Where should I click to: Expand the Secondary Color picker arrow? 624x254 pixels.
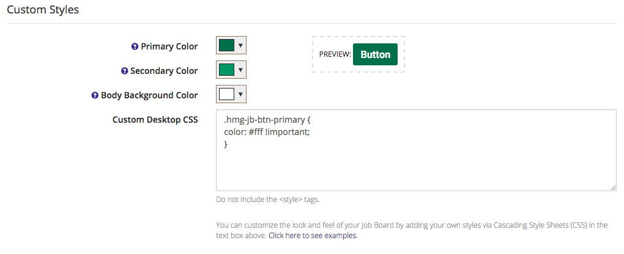240,70
